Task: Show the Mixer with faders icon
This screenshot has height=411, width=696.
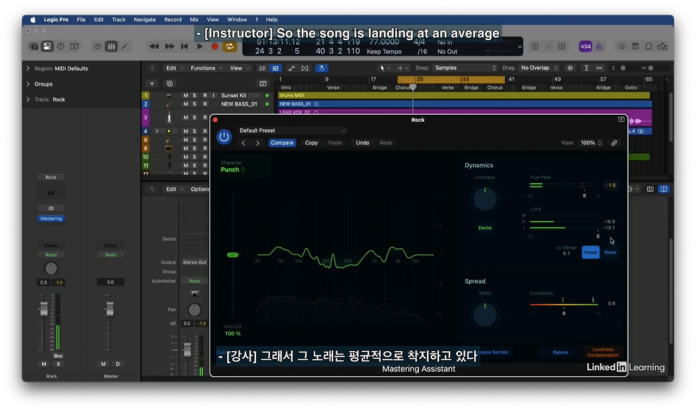Action: (111, 47)
